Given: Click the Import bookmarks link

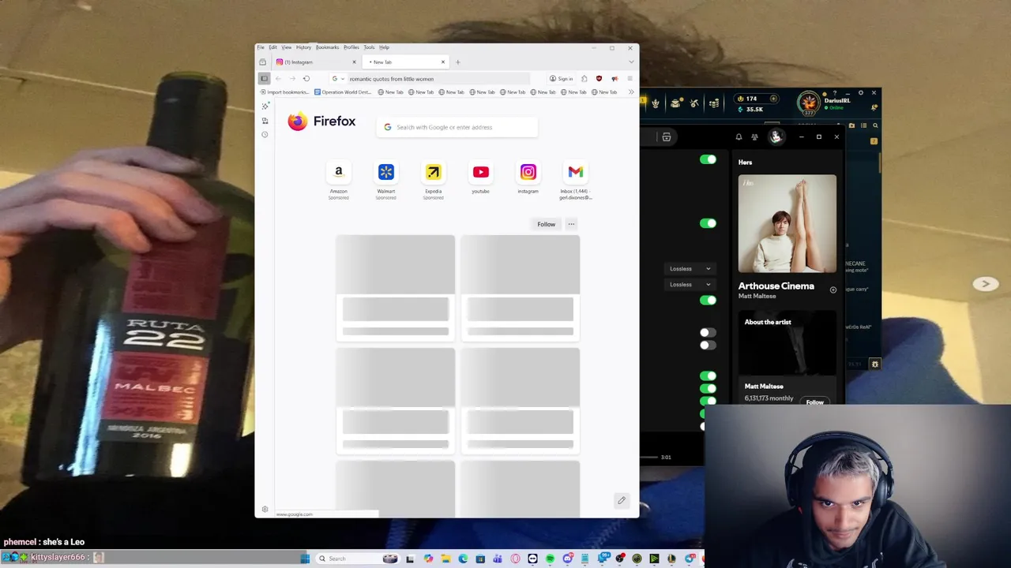Looking at the screenshot, I should [x=285, y=92].
